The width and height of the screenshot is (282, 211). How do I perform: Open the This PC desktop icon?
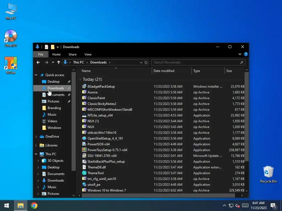pos(11,11)
